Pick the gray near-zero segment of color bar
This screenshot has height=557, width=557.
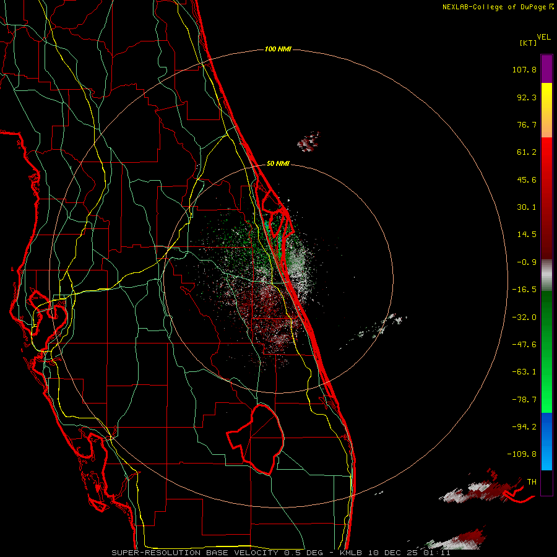(x=546, y=275)
